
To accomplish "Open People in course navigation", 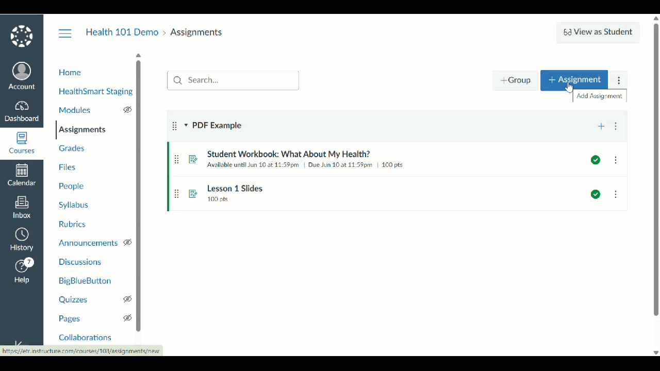I will coord(71,186).
